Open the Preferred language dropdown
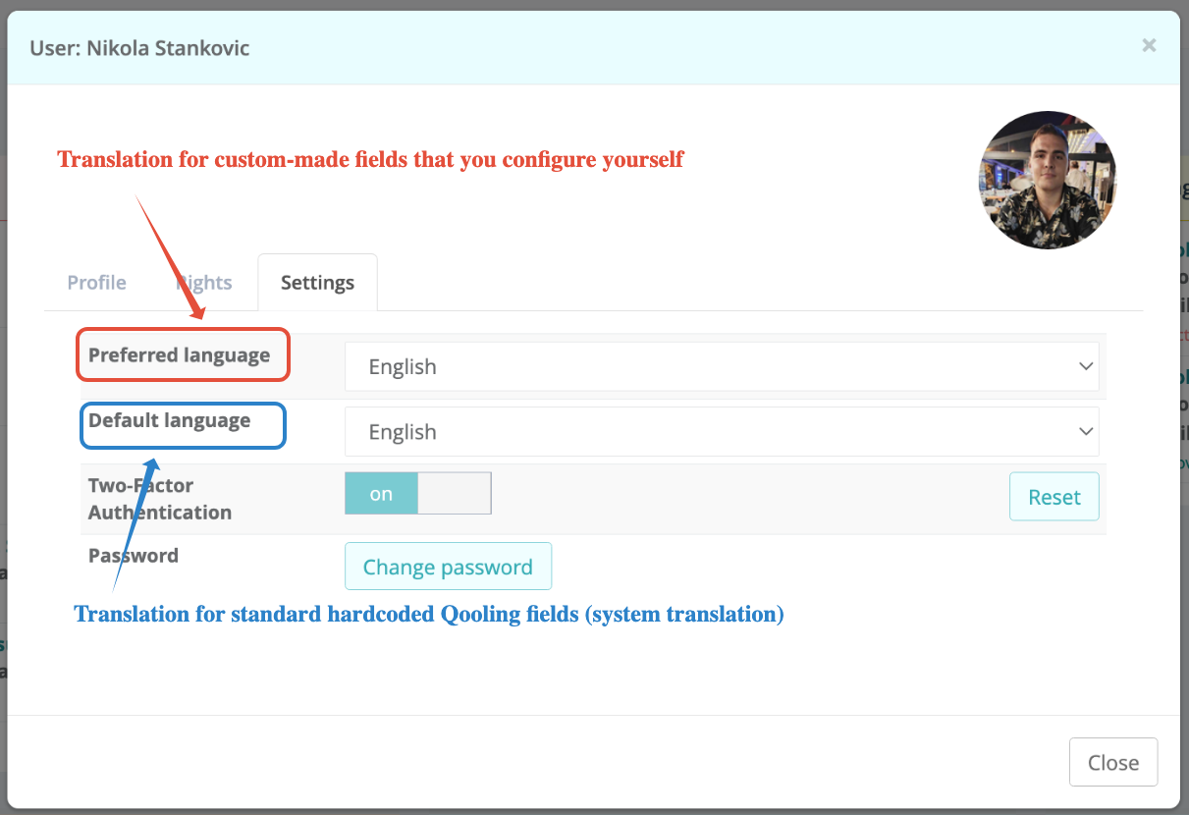This screenshot has height=815, width=1189. click(x=722, y=366)
